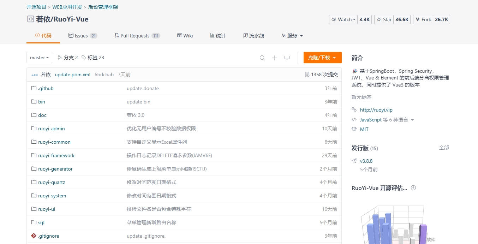Open the master branch dropdown

point(39,58)
